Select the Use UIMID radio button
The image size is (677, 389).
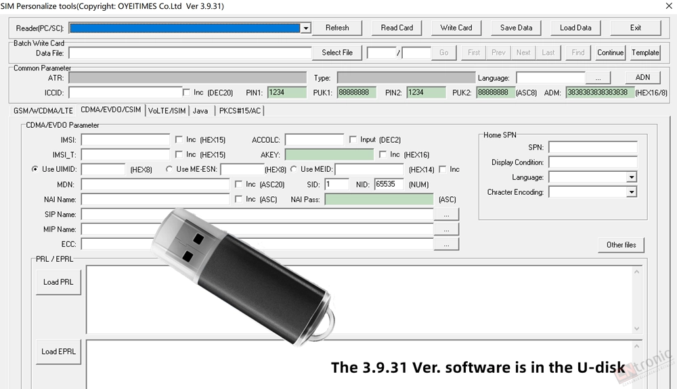pos(35,169)
